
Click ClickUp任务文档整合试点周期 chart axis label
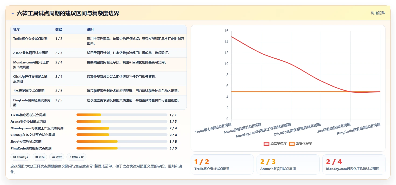pos(297,130)
